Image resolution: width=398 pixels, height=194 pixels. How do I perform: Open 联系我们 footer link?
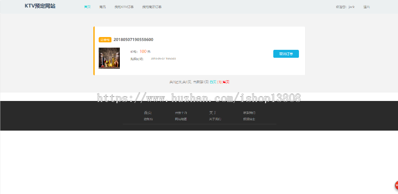pos(249,113)
